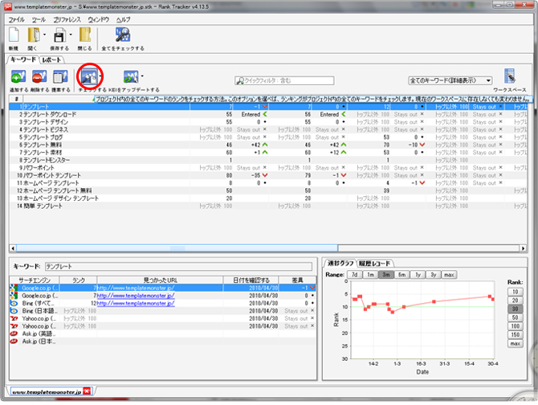This screenshot has height=405, width=538.
Task: Select keyword row パワーポイント テンプレート
Action: (267, 175)
